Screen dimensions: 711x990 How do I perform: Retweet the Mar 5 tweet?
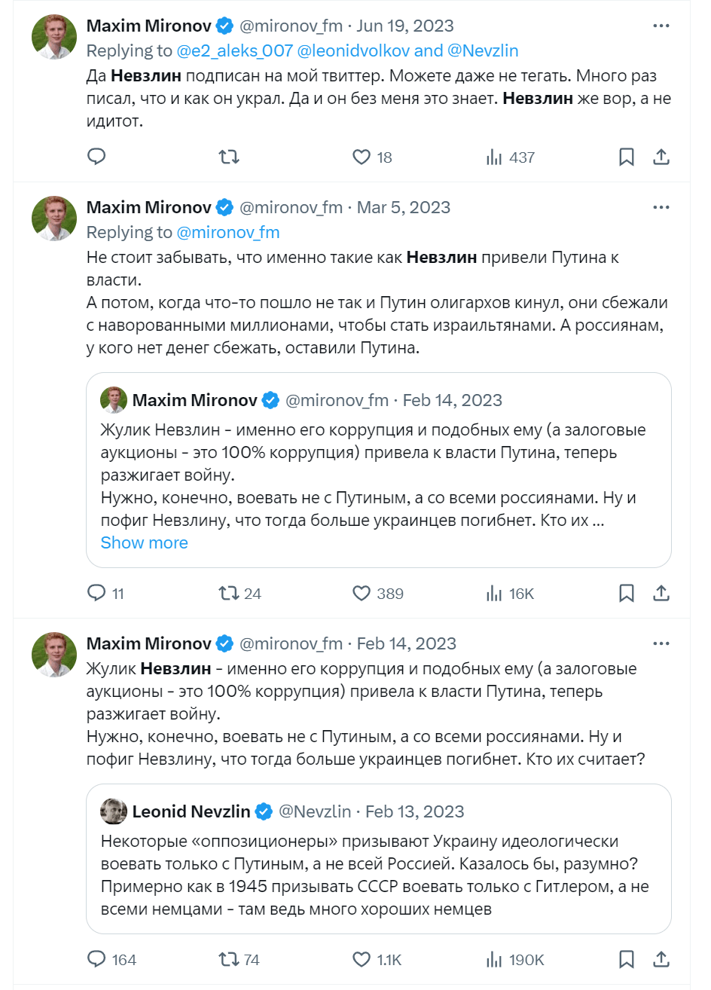[x=230, y=593]
